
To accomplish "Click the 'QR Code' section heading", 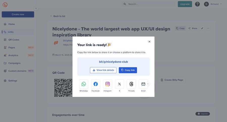I will pyautogui.click(x=59, y=73).
